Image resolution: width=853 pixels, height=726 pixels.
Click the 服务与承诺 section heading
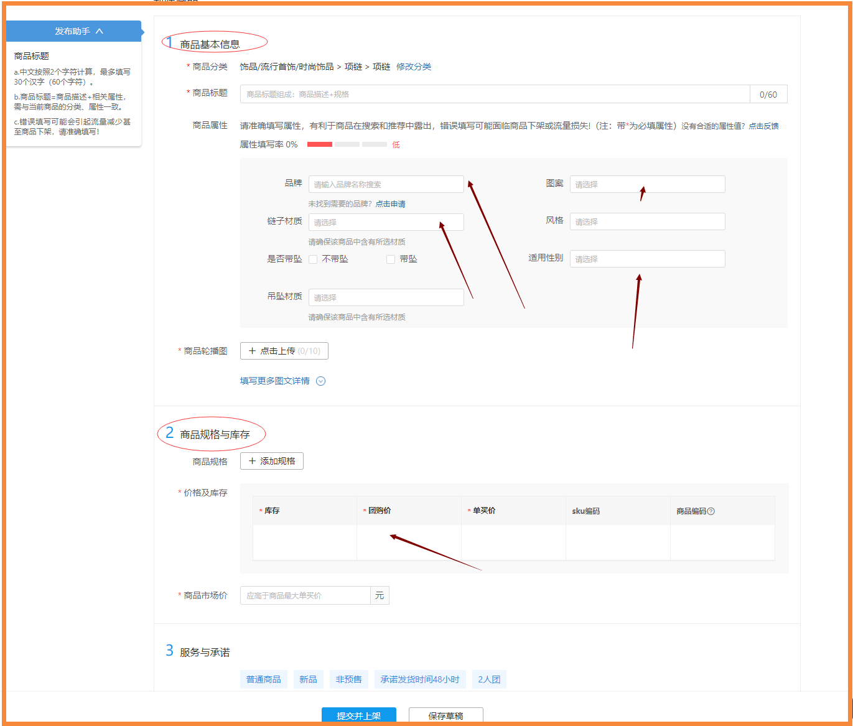pyautogui.click(x=205, y=653)
